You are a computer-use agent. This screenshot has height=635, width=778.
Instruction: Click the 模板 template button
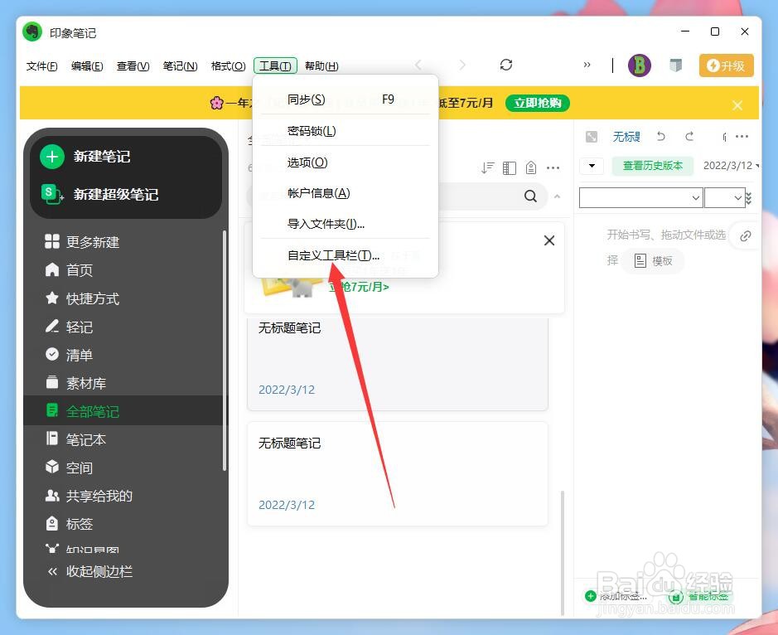654,260
